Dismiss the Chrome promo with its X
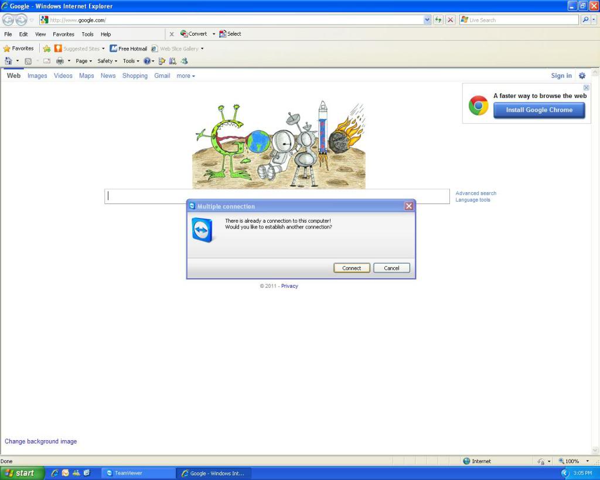Viewport: 600px width, 480px height. [586, 88]
